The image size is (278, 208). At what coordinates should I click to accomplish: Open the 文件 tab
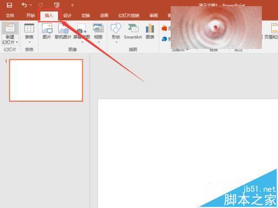10,16
